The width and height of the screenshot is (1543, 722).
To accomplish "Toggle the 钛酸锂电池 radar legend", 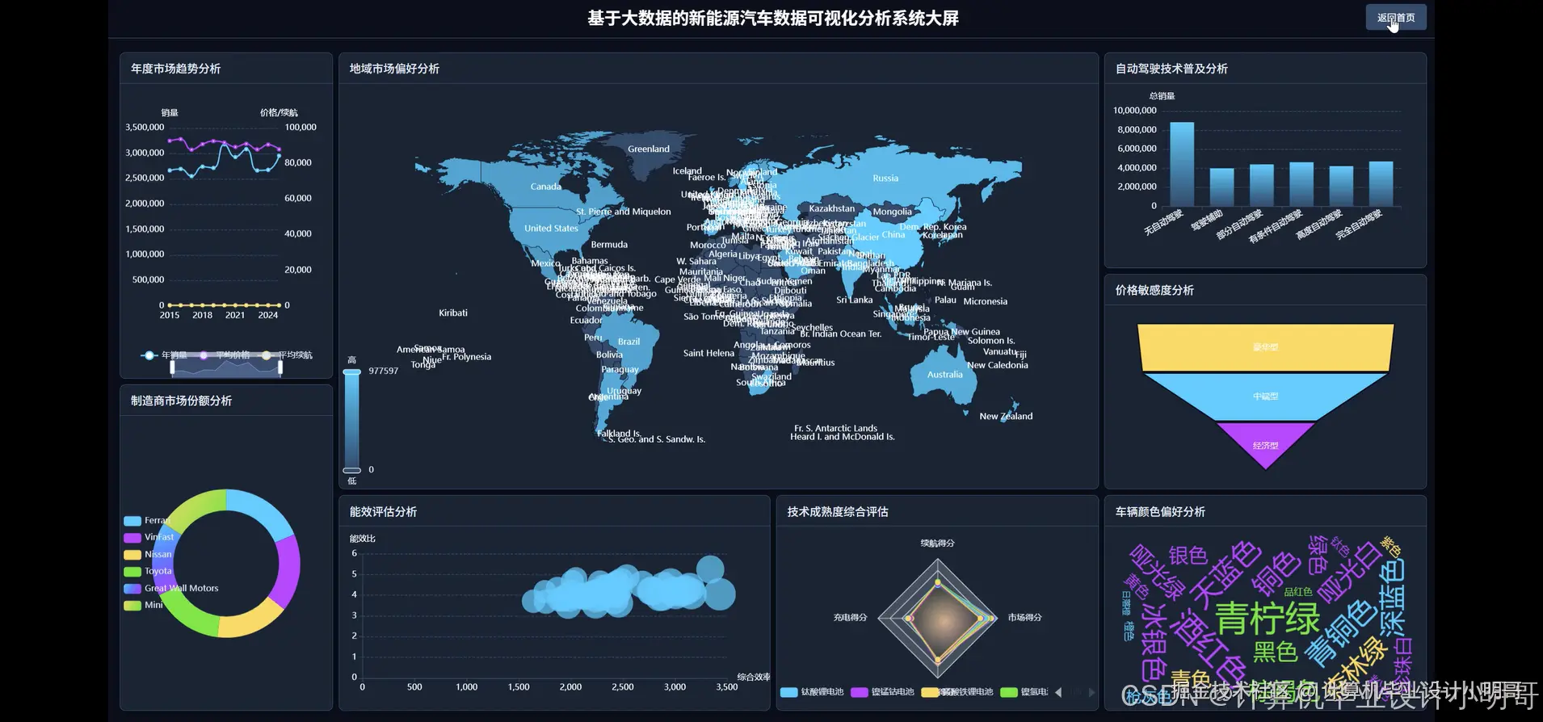I will [813, 692].
